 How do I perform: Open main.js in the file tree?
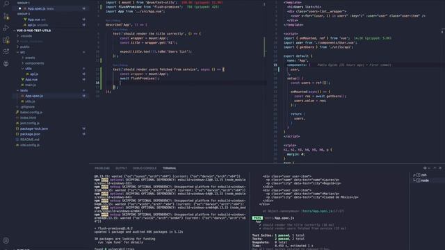31,85
